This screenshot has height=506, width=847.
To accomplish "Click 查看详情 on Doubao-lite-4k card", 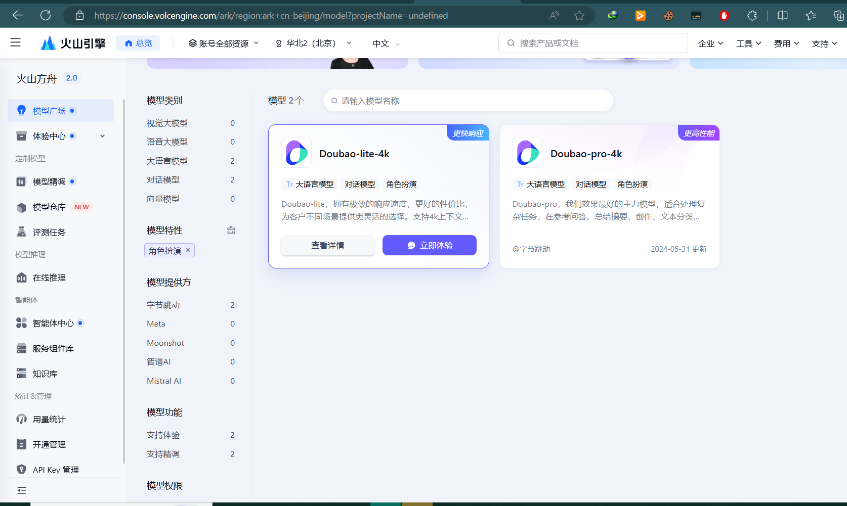I will [328, 245].
